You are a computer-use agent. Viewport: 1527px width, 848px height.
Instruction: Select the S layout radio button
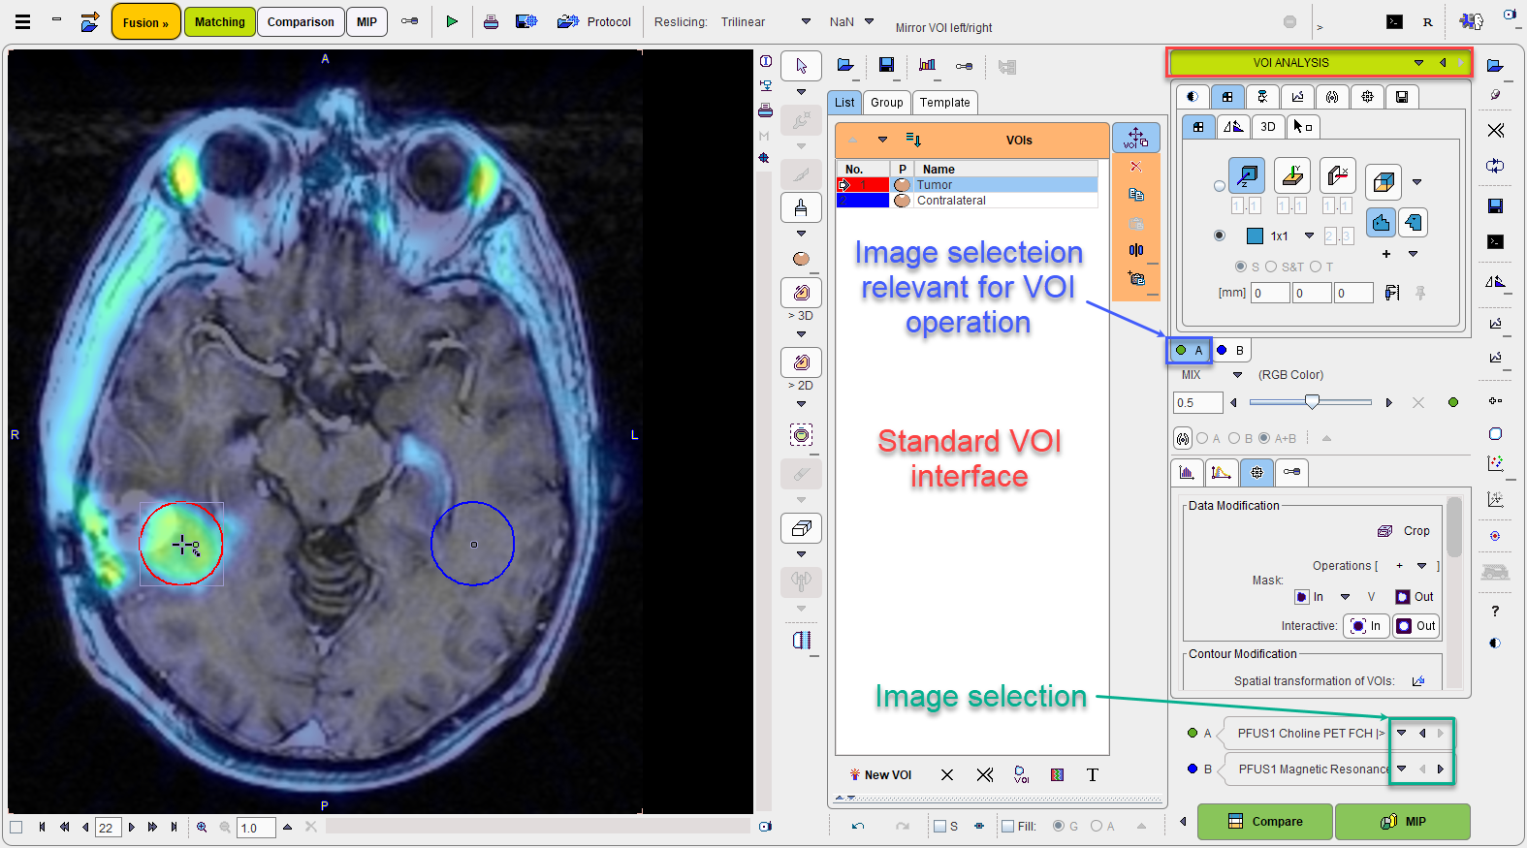(x=1241, y=267)
